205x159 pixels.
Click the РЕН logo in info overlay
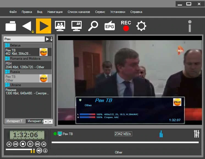177,102
